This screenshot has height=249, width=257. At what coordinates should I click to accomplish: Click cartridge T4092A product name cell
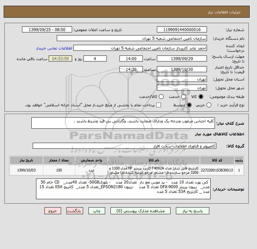click(x=154, y=170)
